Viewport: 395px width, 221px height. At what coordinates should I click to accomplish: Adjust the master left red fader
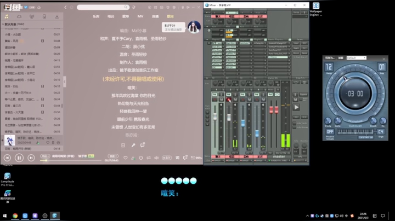click(272, 110)
